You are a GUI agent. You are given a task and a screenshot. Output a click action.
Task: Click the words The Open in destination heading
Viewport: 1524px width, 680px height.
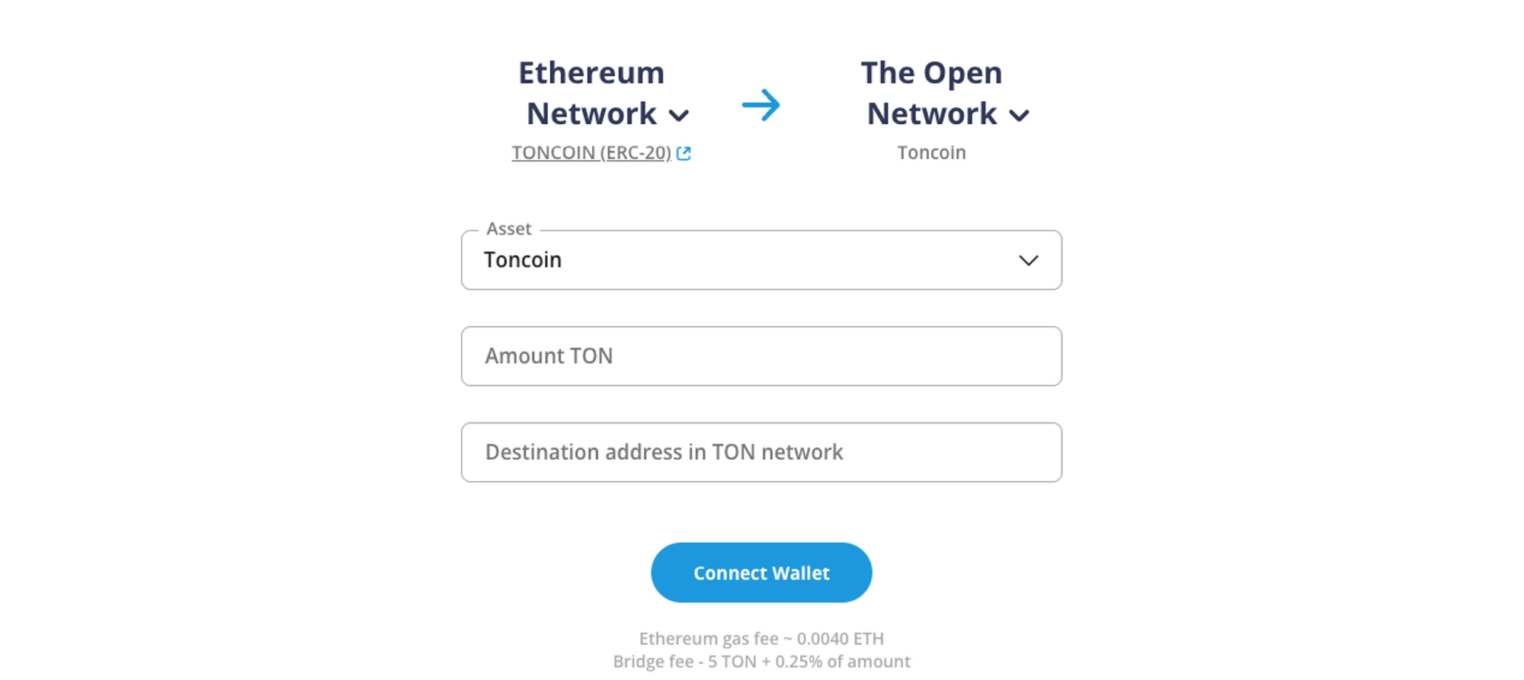click(x=931, y=73)
